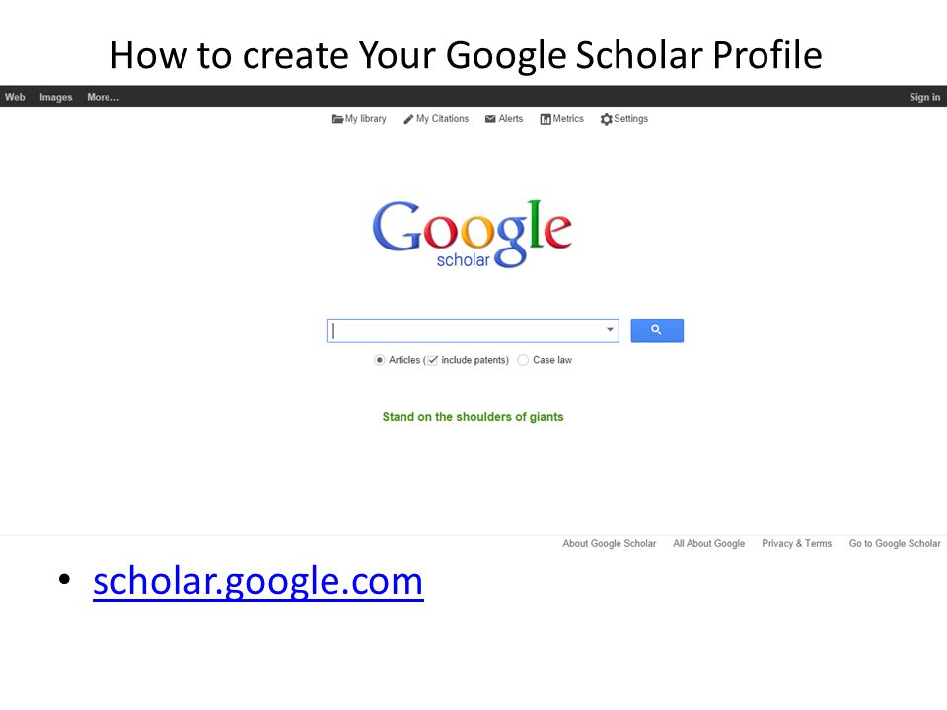Screen dimensions: 947x710
Task: Open the Metrics chart icon
Action: (x=546, y=119)
